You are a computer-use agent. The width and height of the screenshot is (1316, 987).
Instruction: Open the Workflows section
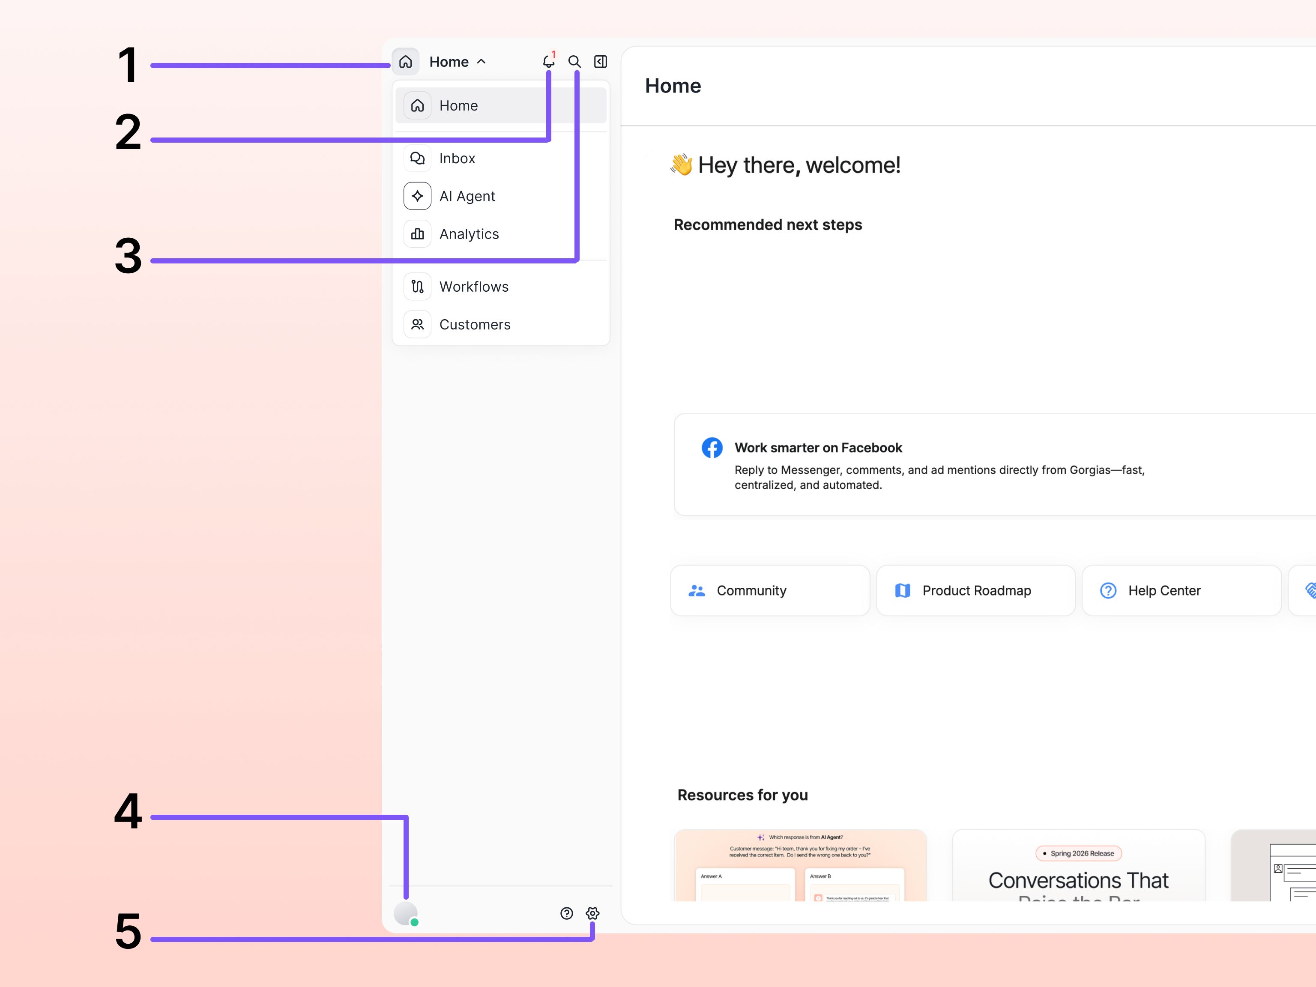pyautogui.click(x=474, y=286)
